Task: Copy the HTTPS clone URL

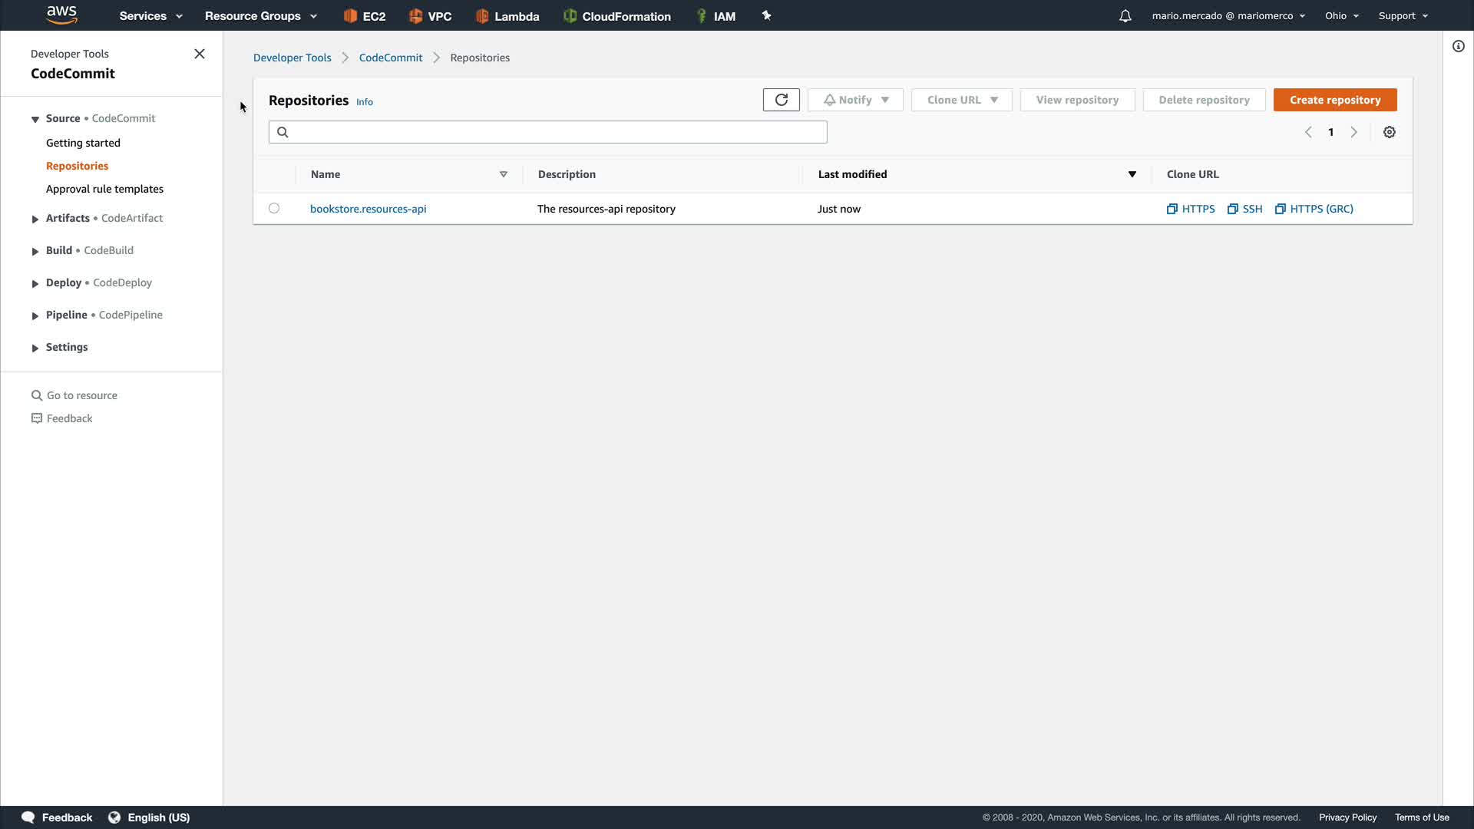Action: tap(1191, 209)
